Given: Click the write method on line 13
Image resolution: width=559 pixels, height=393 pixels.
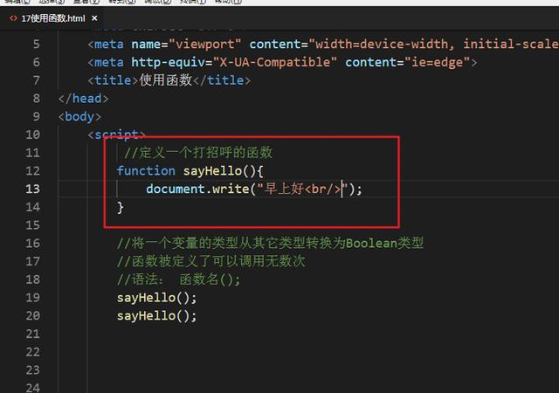Looking at the screenshot, I should coord(231,189).
